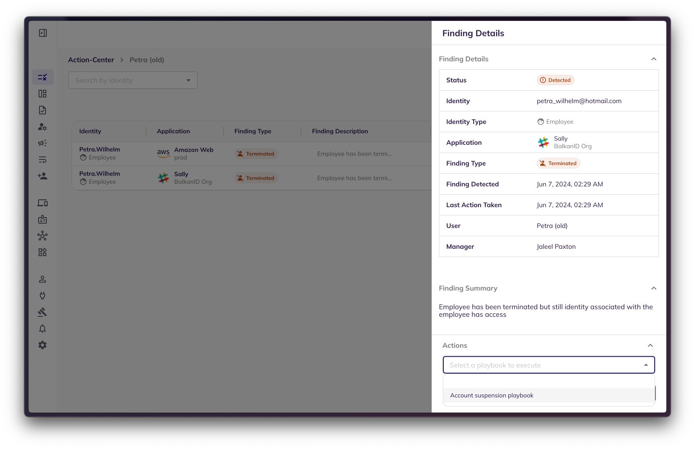Click the Employee face icon under Identity Type
This screenshot has width=695, height=449.
pos(541,122)
